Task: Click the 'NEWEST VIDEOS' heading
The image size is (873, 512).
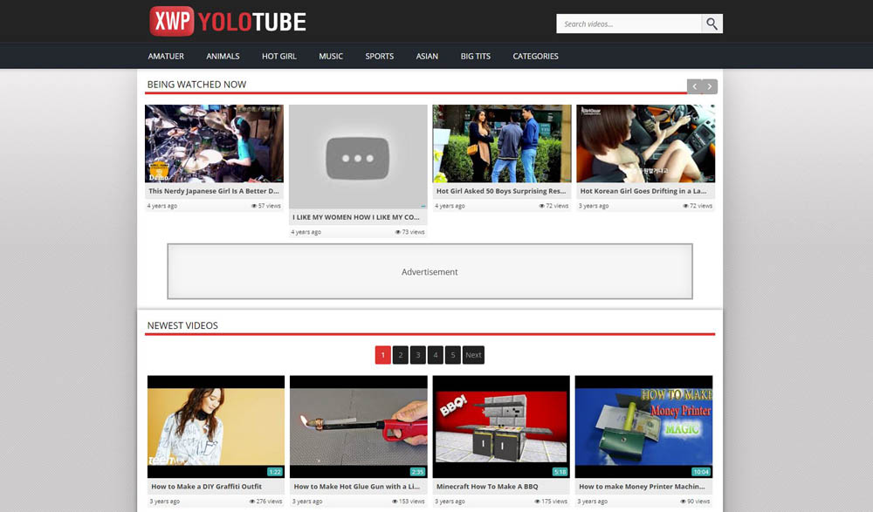Action: click(x=182, y=325)
